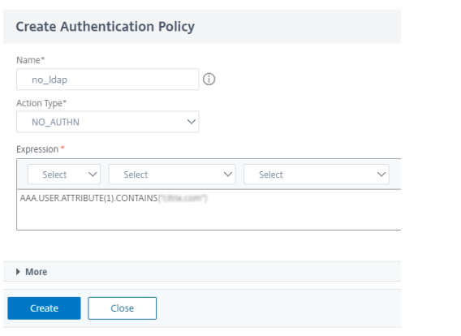Click the Expression label
Image resolution: width=461 pixels, height=336 pixels.
(x=37, y=149)
